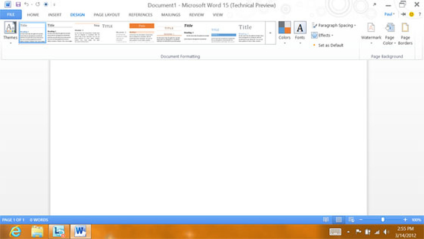Go to the PAGE LAYOUT tab
The width and height of the screenshot is (424, 239).
tap(107, 15)
